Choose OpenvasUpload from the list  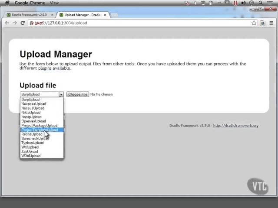tap(42, 121)
